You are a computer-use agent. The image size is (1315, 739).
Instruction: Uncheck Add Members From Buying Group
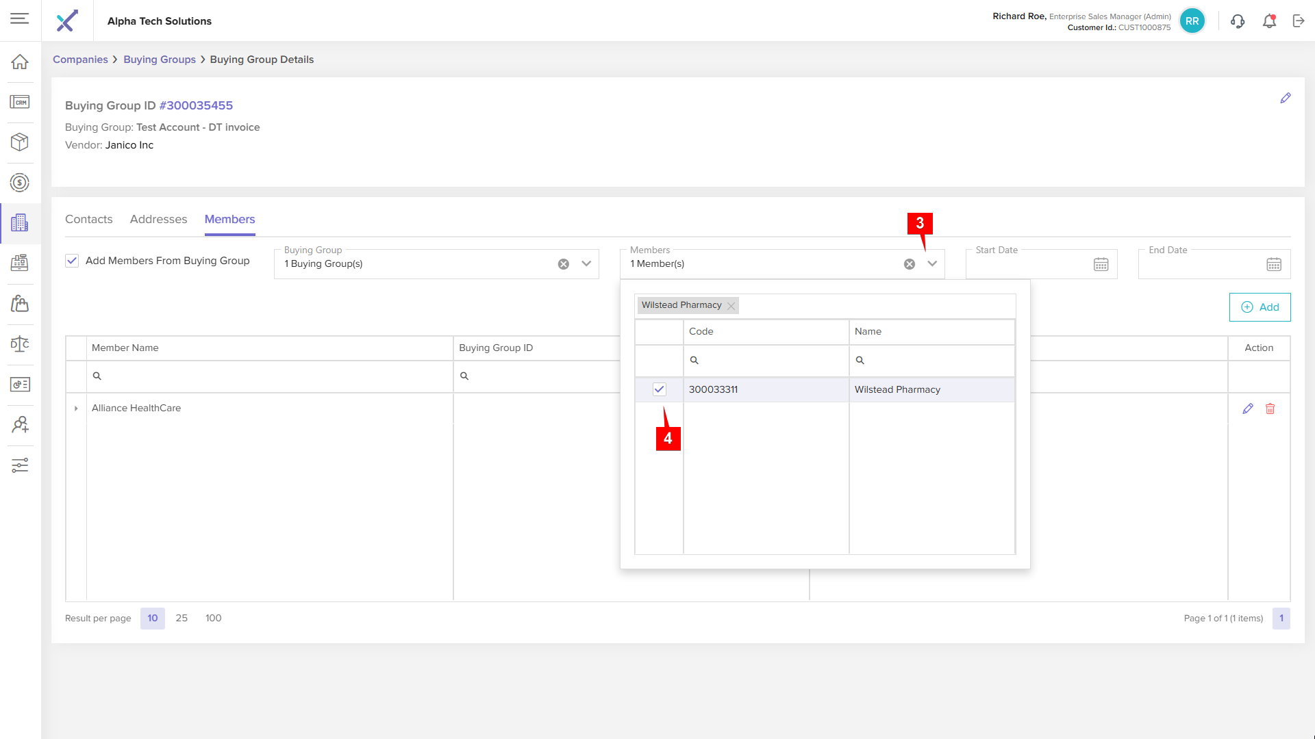(72, 261)
